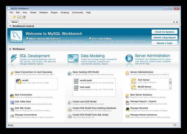
Task: Select Test Server entry text
Action: (143, 80)
